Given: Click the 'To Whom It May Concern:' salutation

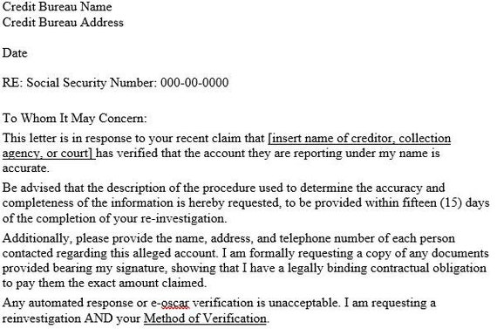Looking at the screenshot, I should [75, 119].
